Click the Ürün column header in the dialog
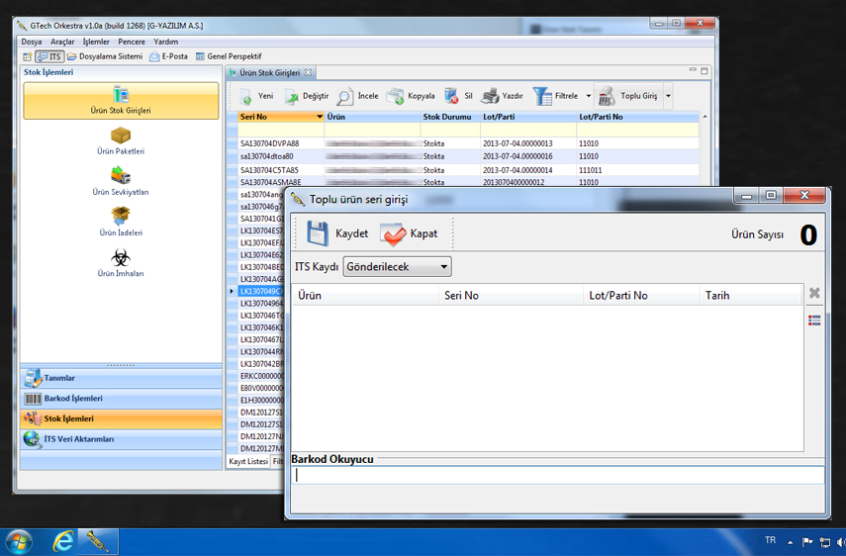The width and height of the screenshot is (846, 556). [x=366, y=296]
